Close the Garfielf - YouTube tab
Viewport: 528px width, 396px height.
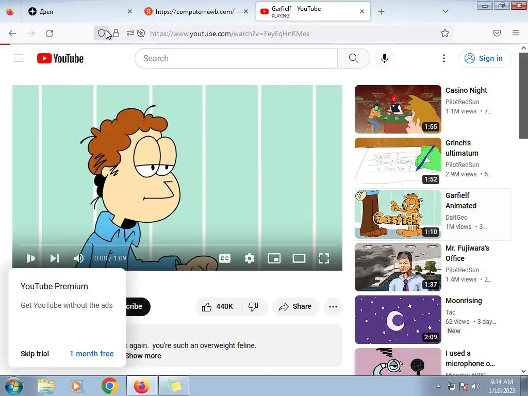362,11
